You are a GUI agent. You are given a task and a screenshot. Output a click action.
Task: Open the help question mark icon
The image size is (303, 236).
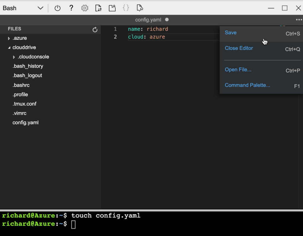tap(71, 8)
